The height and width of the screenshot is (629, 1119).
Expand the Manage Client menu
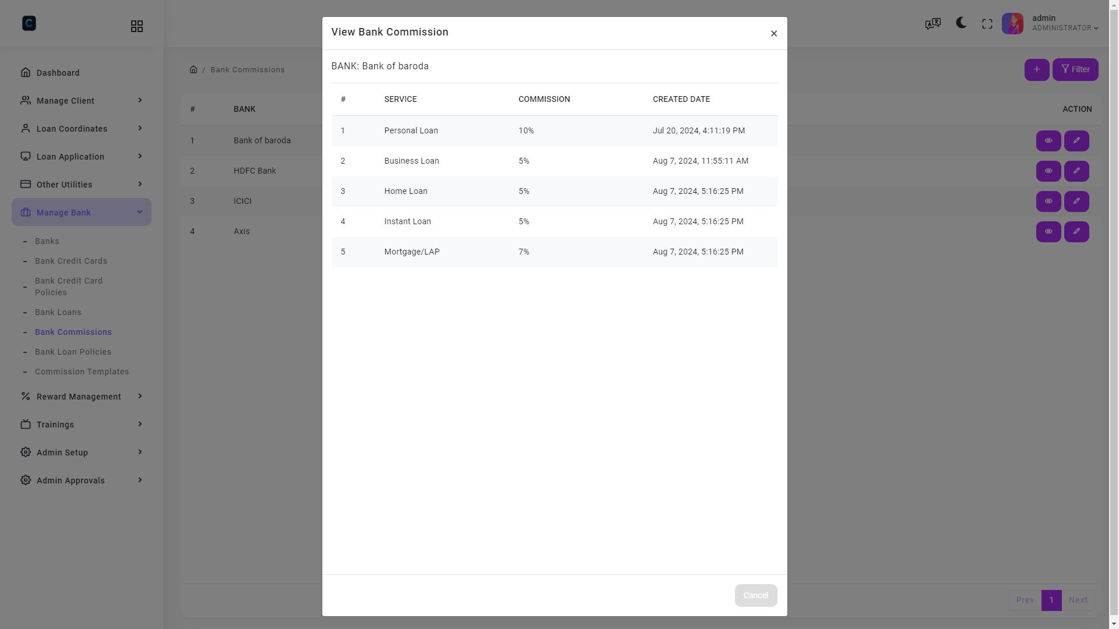point(65,100)
